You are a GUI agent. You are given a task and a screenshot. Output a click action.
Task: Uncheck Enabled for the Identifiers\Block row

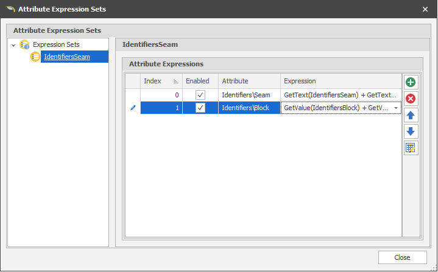point(200,108)
